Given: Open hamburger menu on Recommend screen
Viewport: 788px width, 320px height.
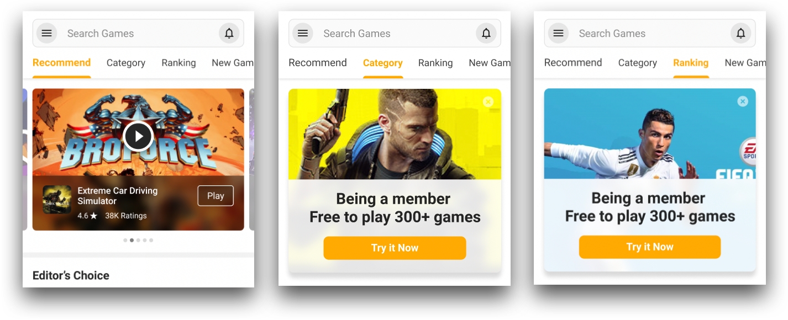Looking at the screenshot, I should 47,33.
